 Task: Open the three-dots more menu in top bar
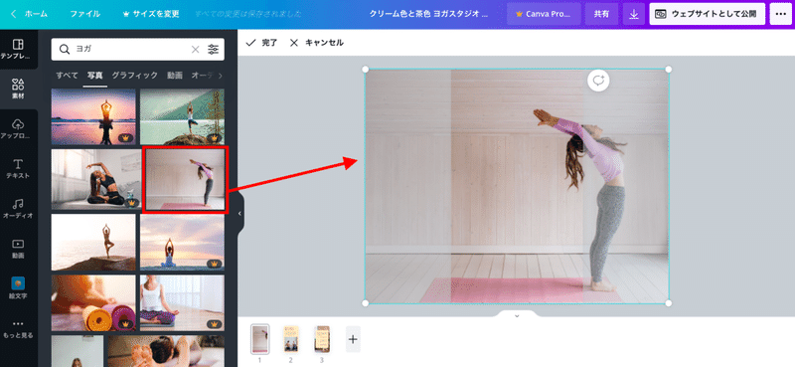780,14
